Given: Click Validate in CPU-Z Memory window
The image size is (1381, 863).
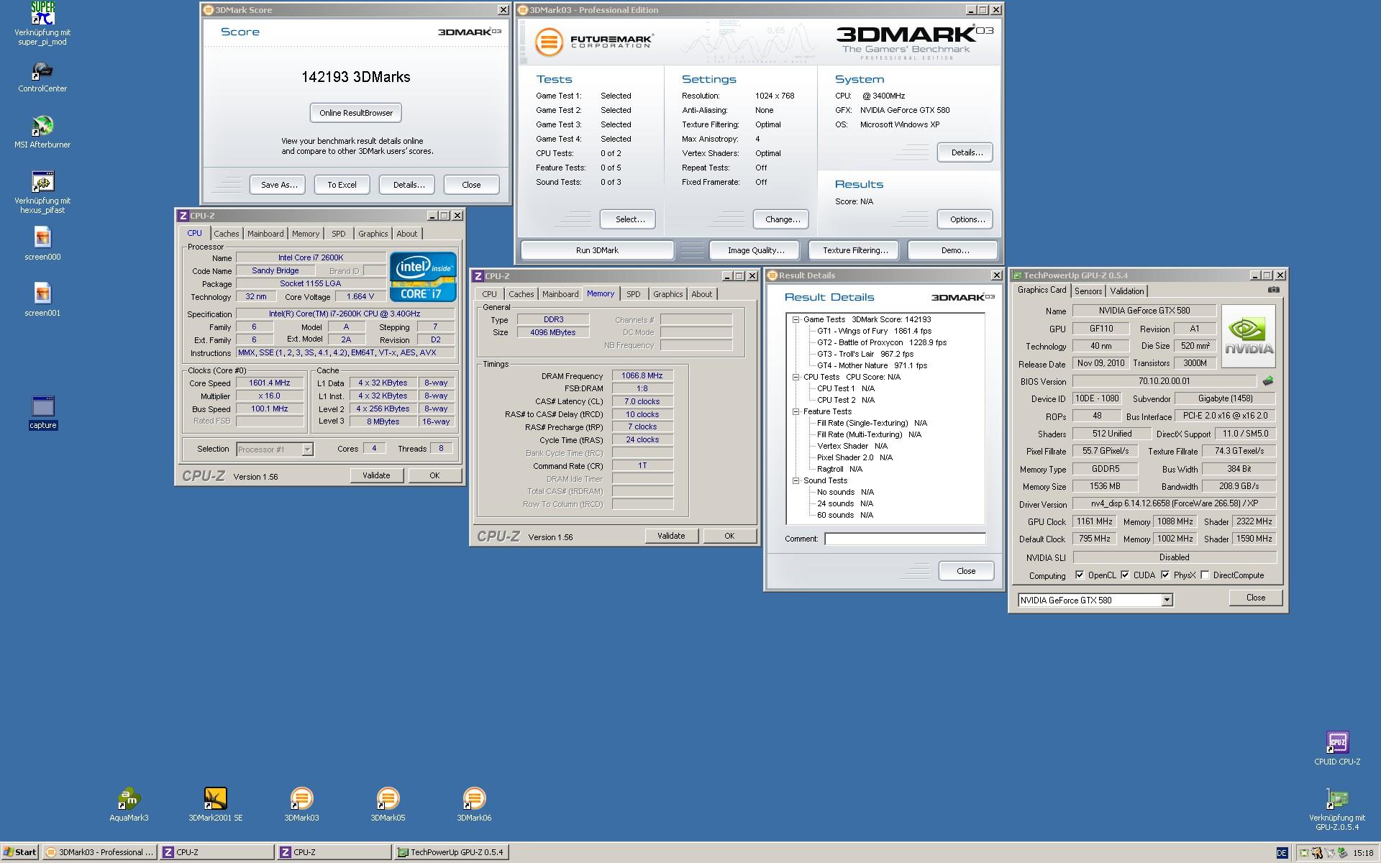Looking at the screenshot, I should [x=671, y=536].
